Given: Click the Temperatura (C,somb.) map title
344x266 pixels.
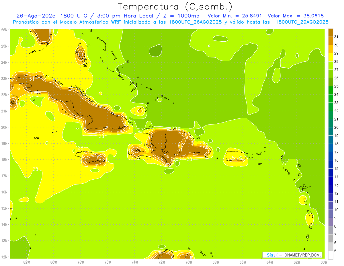Looking at the screenshot, I should coord(175,6).
